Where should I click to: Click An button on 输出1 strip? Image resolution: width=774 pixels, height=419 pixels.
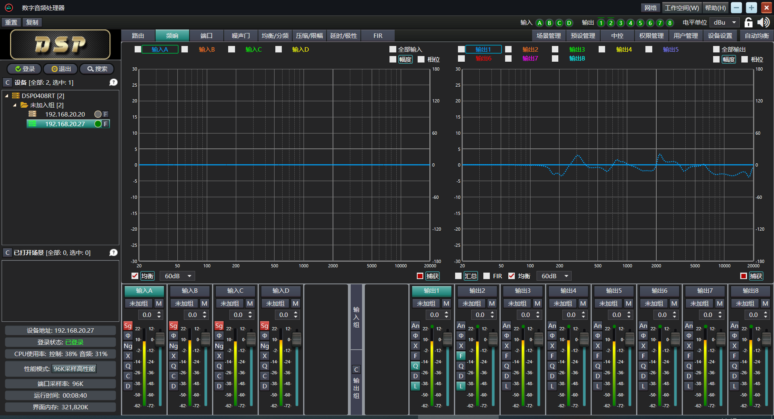click(415, 326)
